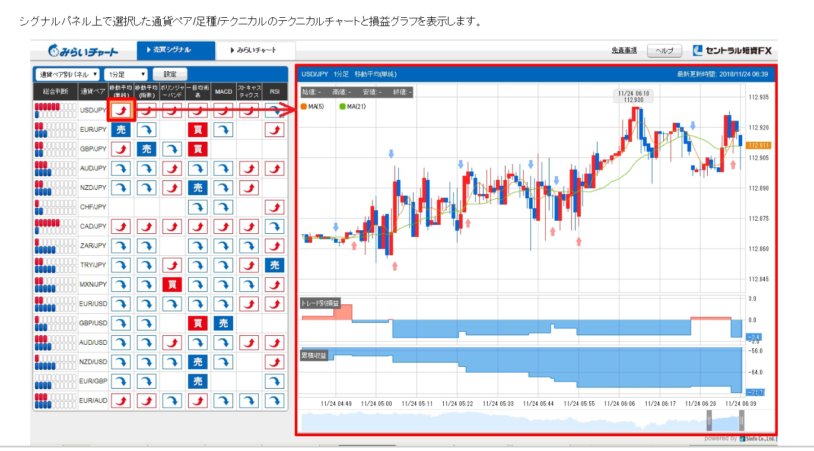Switch to the 売買シグナル tab
Image resolution: width=814 pixels, height=451 pixels.
(176, 50)
